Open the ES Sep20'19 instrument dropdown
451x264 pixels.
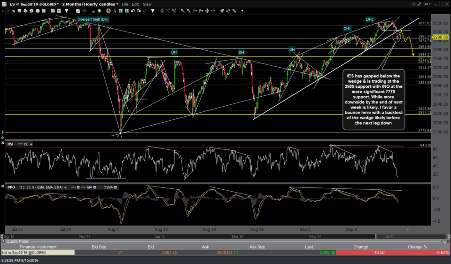coord(34,4)
